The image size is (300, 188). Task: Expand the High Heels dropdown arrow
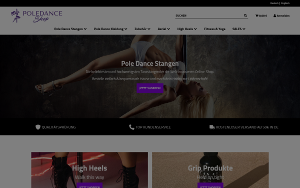tap(195, 29)
